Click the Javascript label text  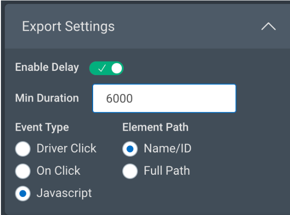pos(64,193)
